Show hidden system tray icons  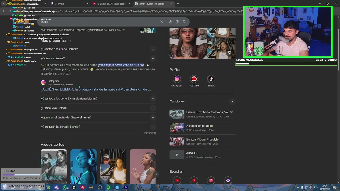coord(298,188)
